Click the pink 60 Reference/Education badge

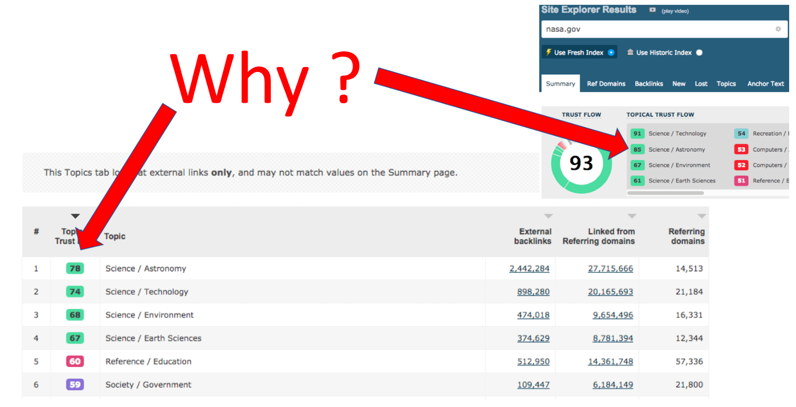(75, 362)
